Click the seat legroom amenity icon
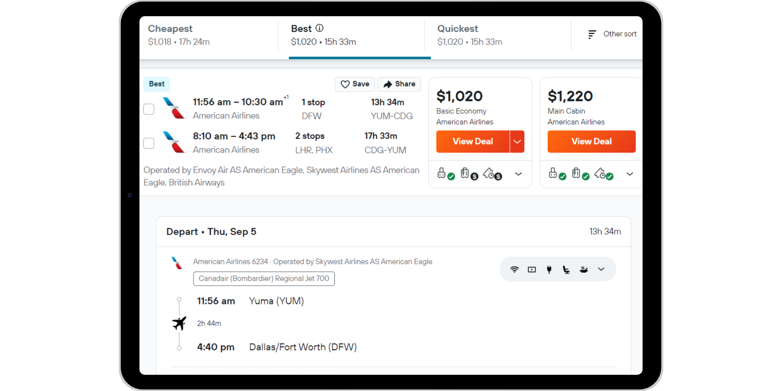Image resolution: width=782 pixels, height=391 pixels. [x=566, y=269]
